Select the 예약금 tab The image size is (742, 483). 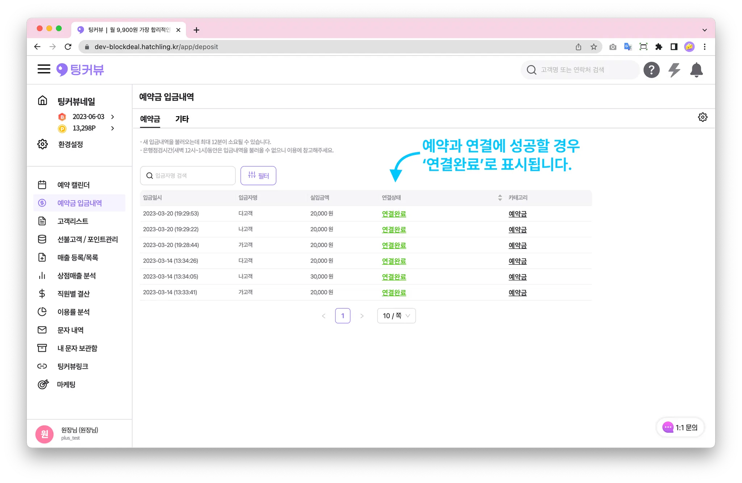pos(150,119)
